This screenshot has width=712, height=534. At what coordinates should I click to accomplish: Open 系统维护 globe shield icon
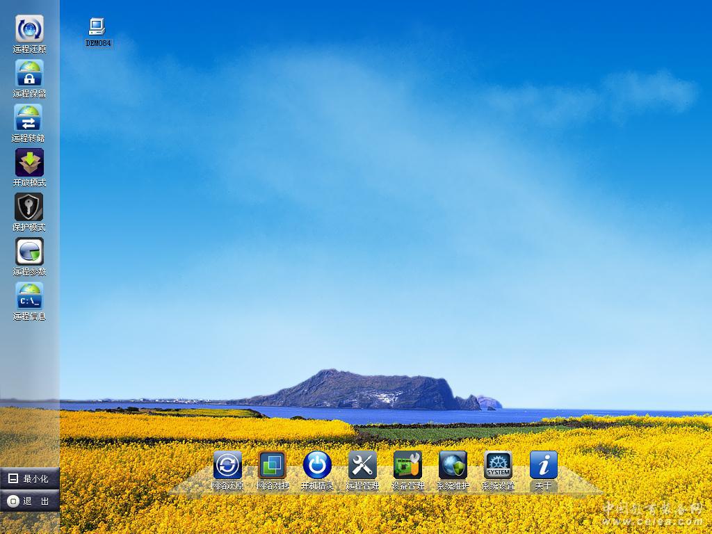(x=453, y=464)
